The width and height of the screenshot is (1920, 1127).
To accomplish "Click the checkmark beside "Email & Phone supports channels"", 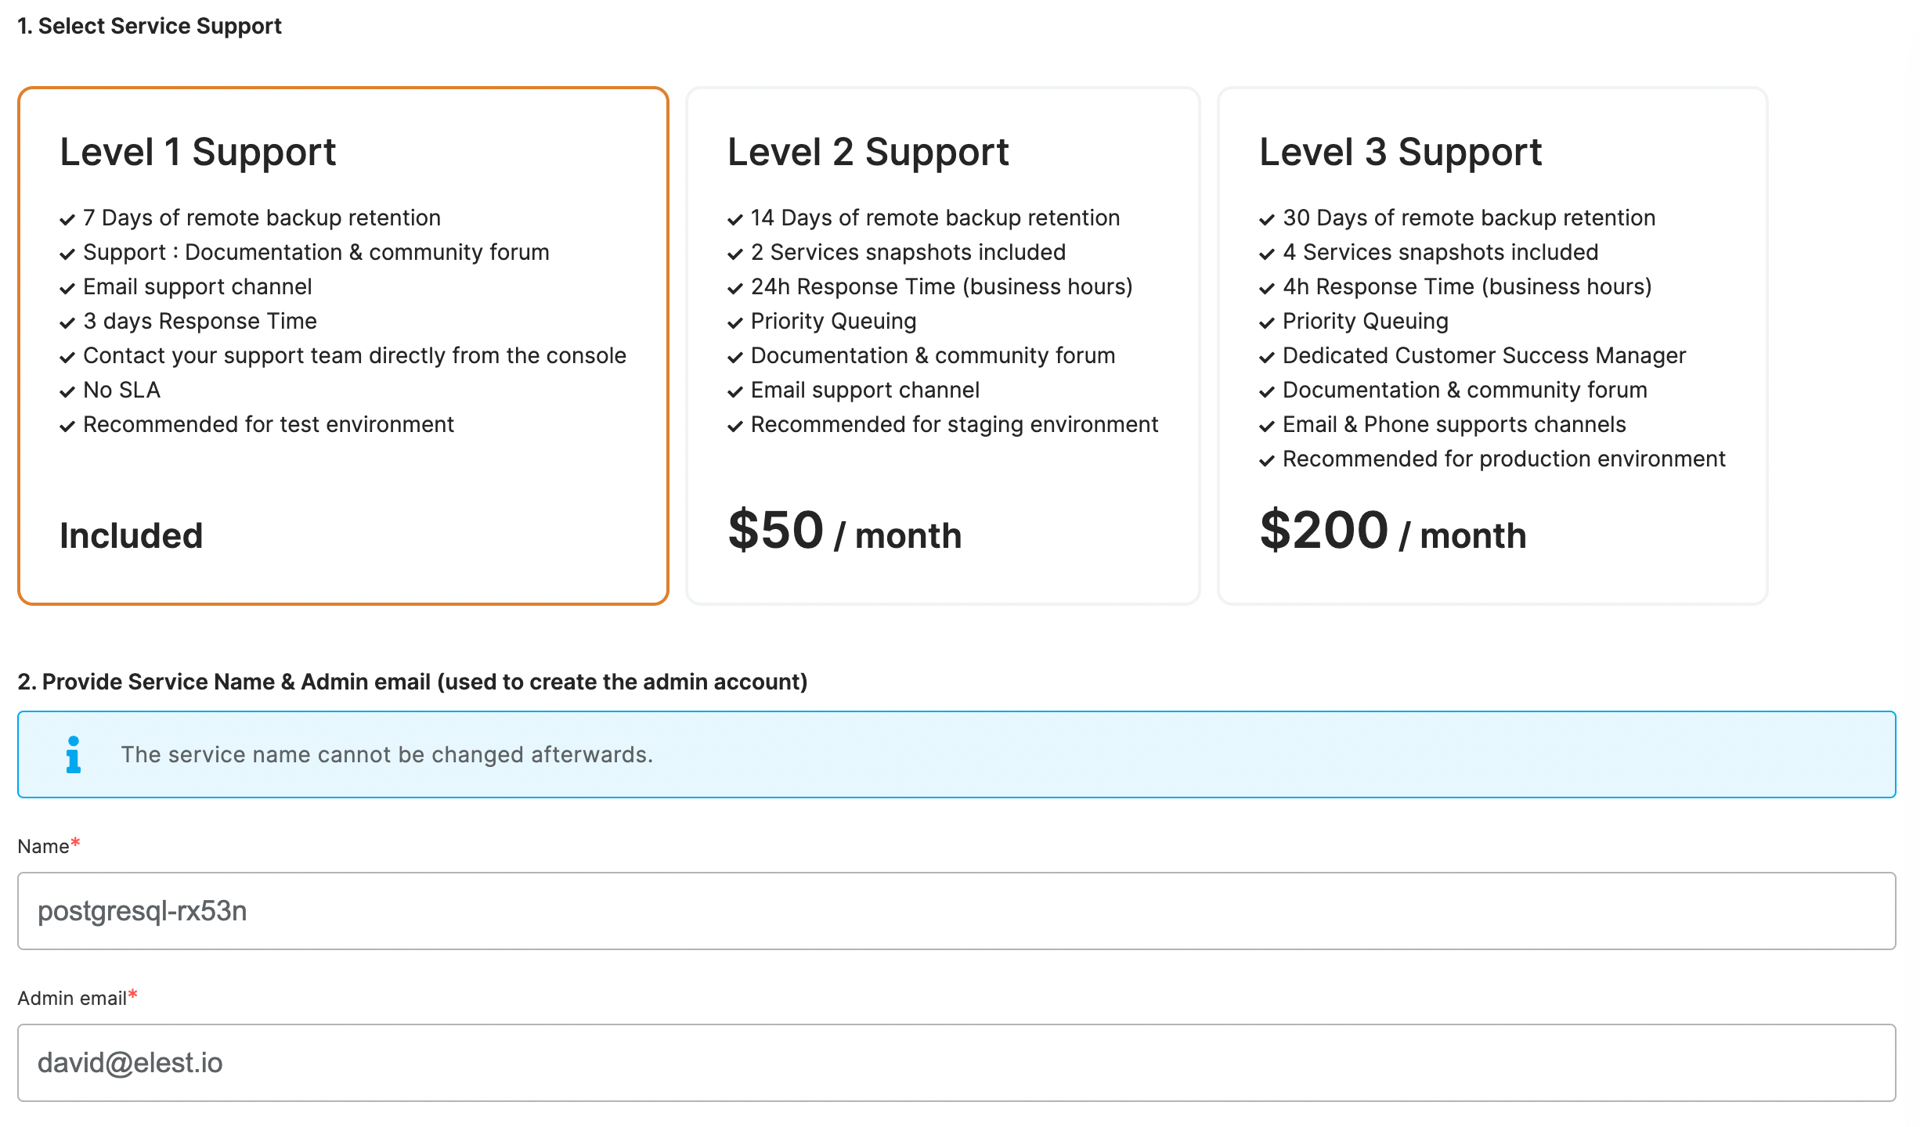I will pos(1266,426).
